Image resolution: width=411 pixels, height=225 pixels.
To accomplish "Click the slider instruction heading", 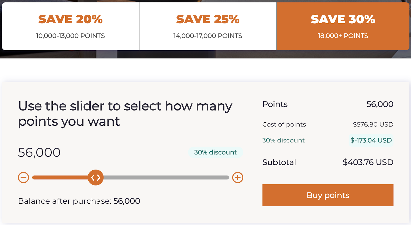I will pos(125,113).
